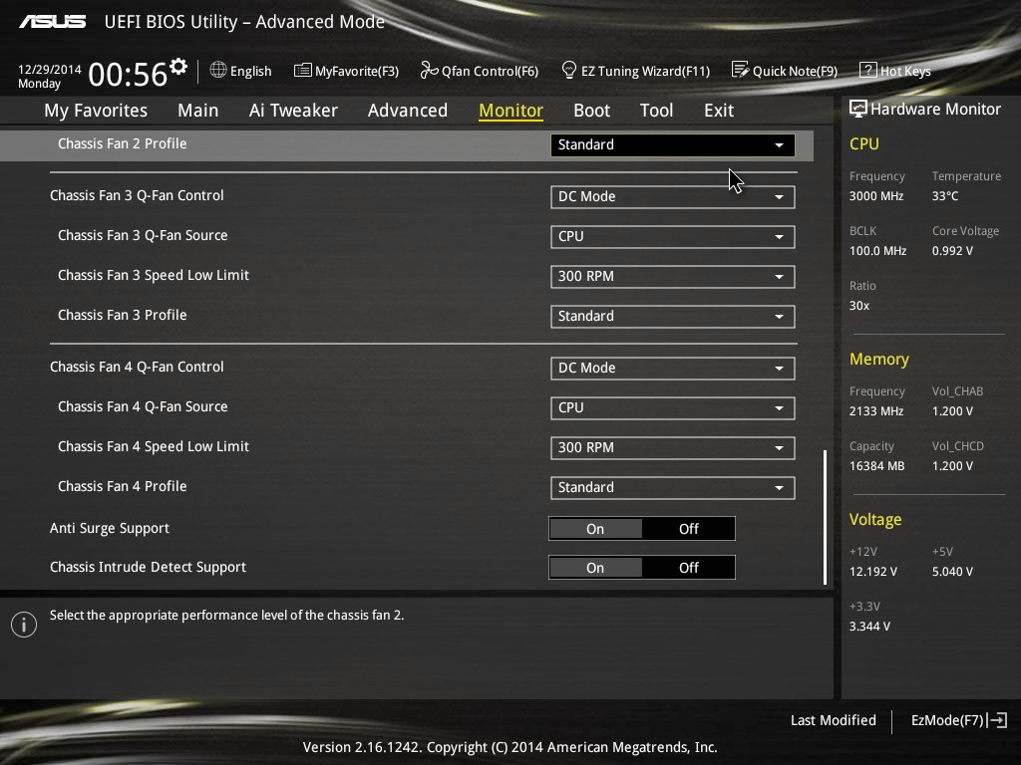
Task: Select the Chassis Fan 4 Q-Fan Source label
Action: (x=143, y=406)
